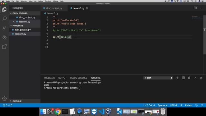
Task: Click Visual Studio Code icon in Dock
Action: (x=101, y=111)
